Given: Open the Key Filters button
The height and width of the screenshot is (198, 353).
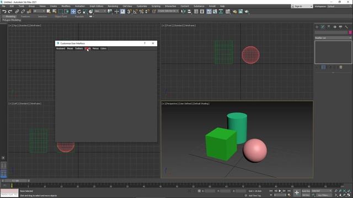Looking at the screenshot, I should 323,195.
